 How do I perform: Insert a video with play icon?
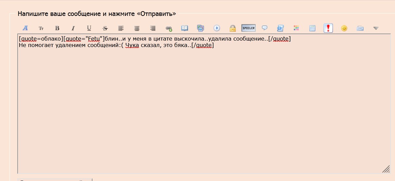[x=217, y=28]
